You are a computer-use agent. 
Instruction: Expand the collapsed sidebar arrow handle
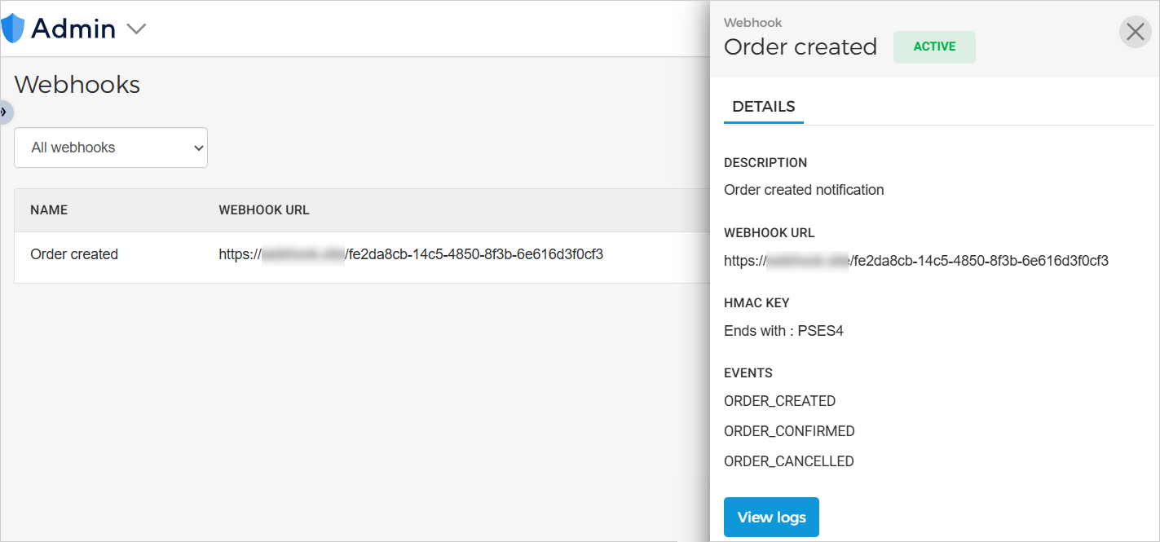coord(4,112)
